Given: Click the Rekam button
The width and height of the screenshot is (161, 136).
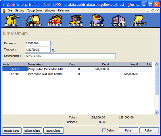Looking at the screenshot, I should pyautogui.click(x=149, y=130).
